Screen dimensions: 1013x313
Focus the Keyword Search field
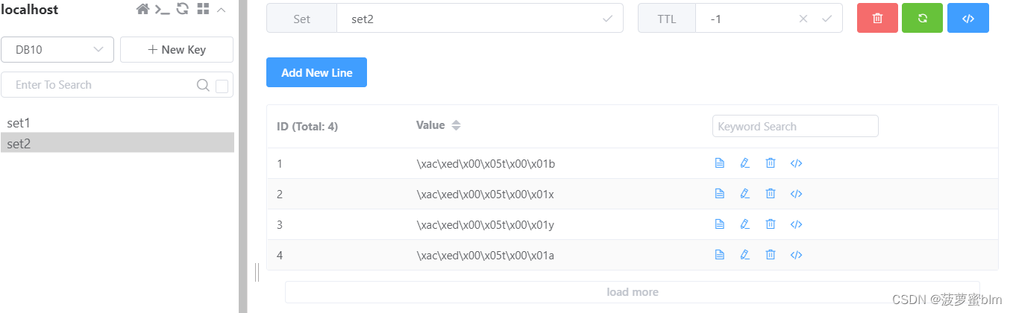coord(795,126)
